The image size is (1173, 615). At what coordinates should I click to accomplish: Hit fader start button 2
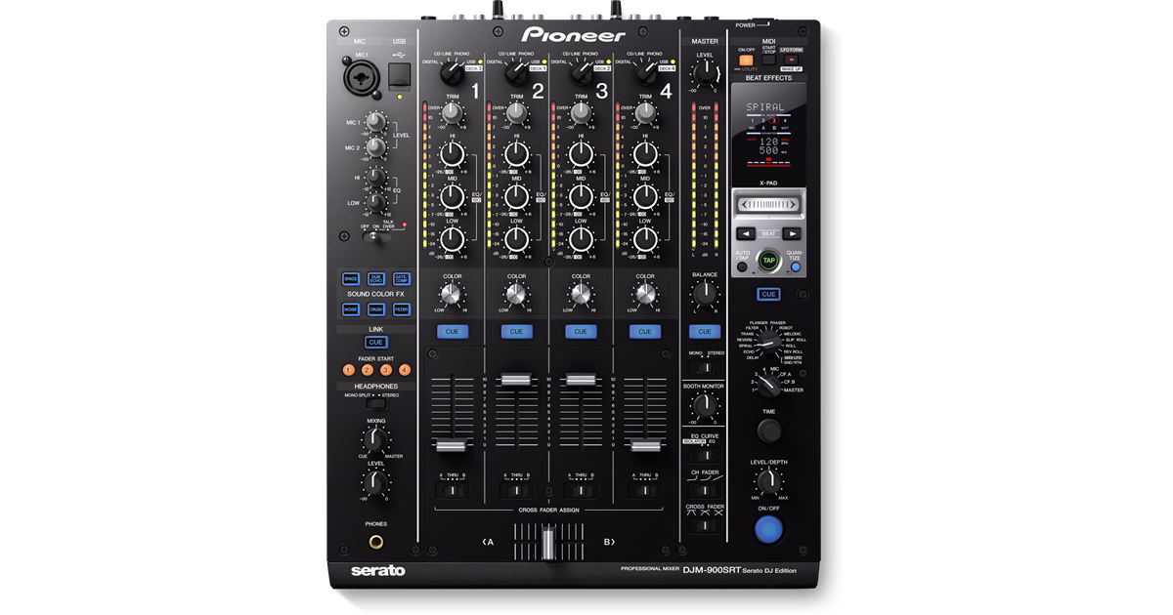click(x=367, y=370)
